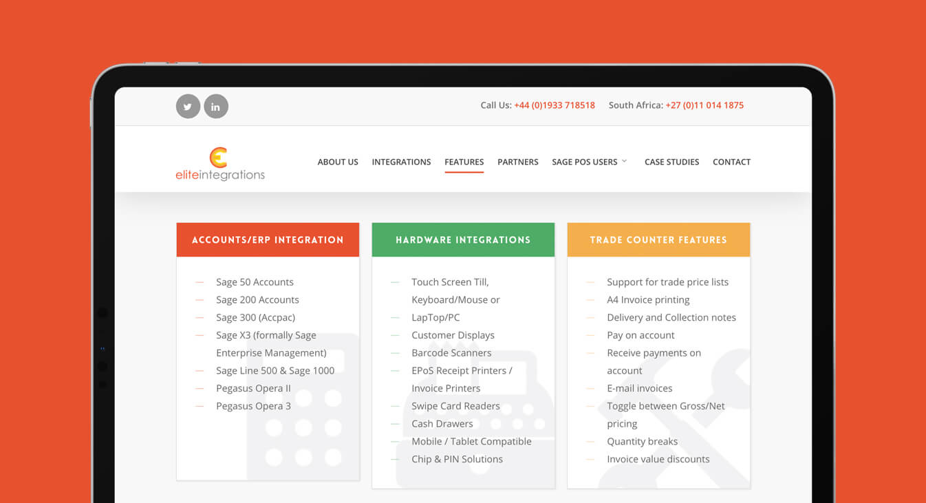The width and height of the screenshot is (926, 503).
Task: Select the Sage 300 (Accpac) list item
Action: pyautogui.click(x=255, y=318)
